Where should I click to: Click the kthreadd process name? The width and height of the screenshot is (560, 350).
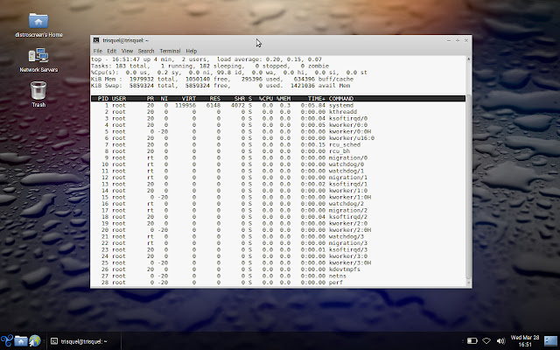[x=343, y=112]
